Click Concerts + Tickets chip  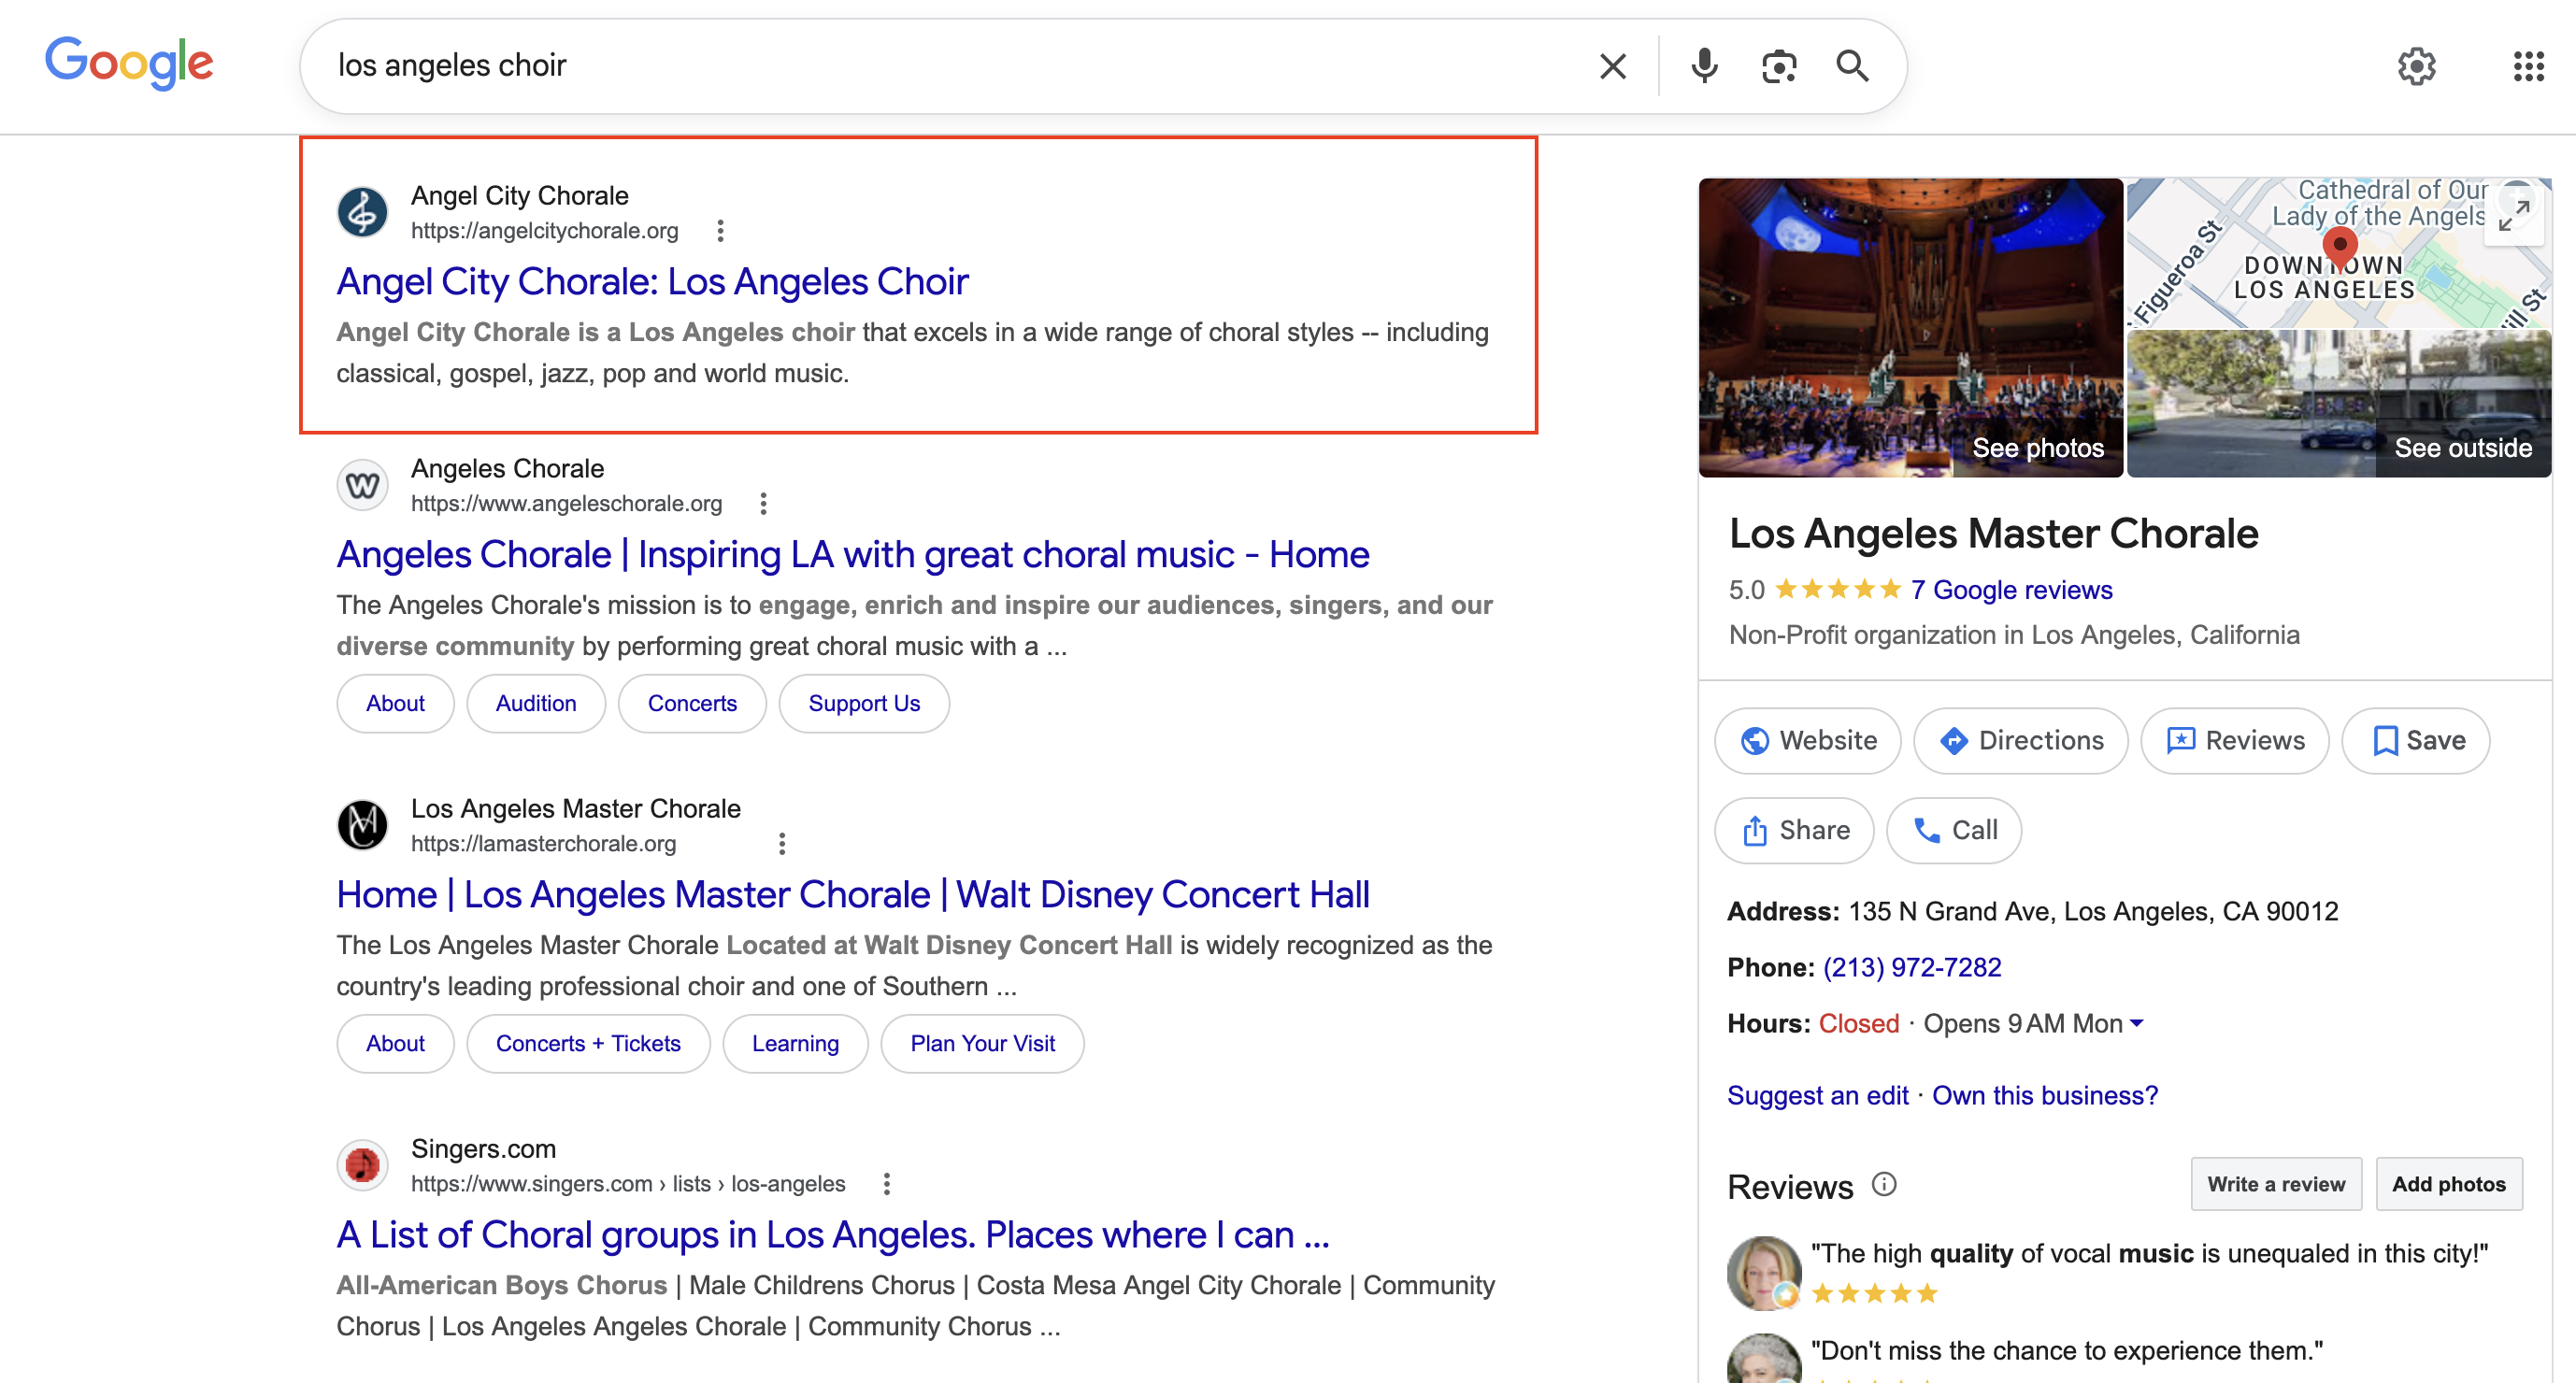[588, 1043]
